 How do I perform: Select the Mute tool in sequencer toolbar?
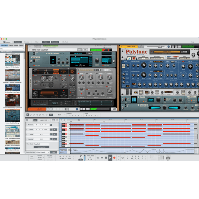click(40, 115)
